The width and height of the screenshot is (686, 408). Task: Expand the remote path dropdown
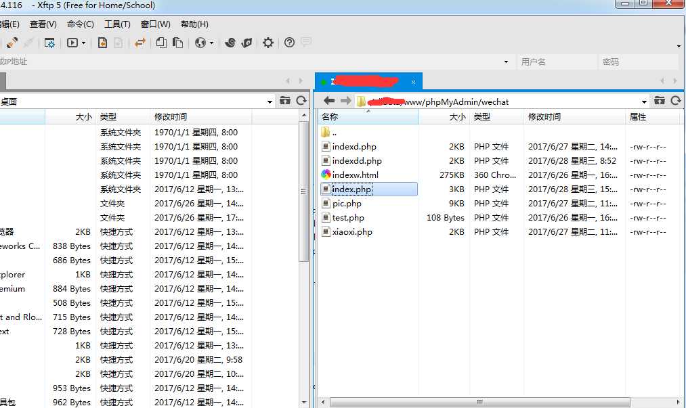pos(645,101)
